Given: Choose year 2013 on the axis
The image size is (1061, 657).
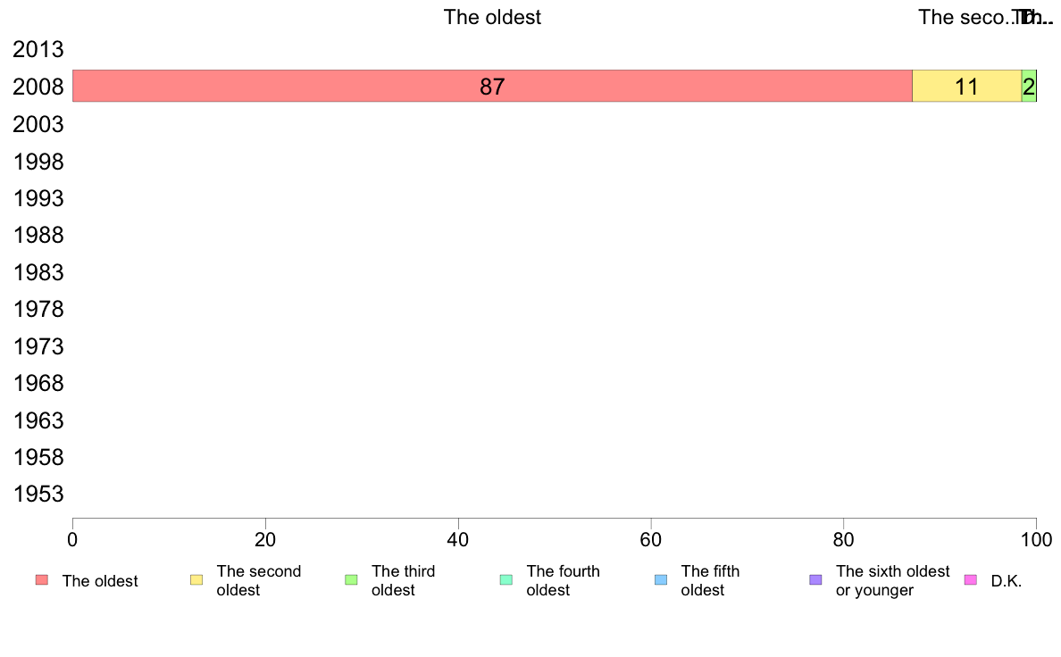Looking at the screenshot, I should point(38,49).
